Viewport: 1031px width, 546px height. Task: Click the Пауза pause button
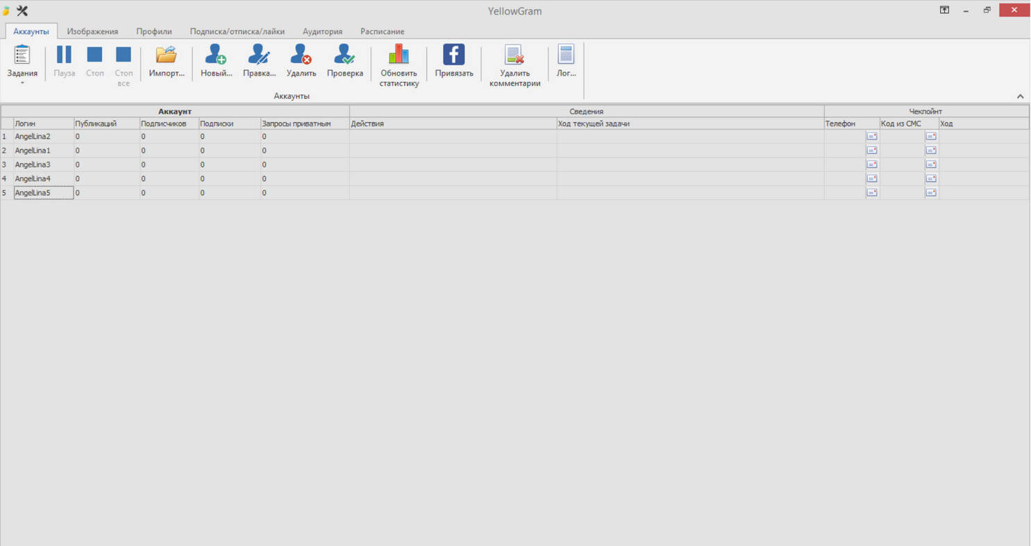(x=64, y=62)
